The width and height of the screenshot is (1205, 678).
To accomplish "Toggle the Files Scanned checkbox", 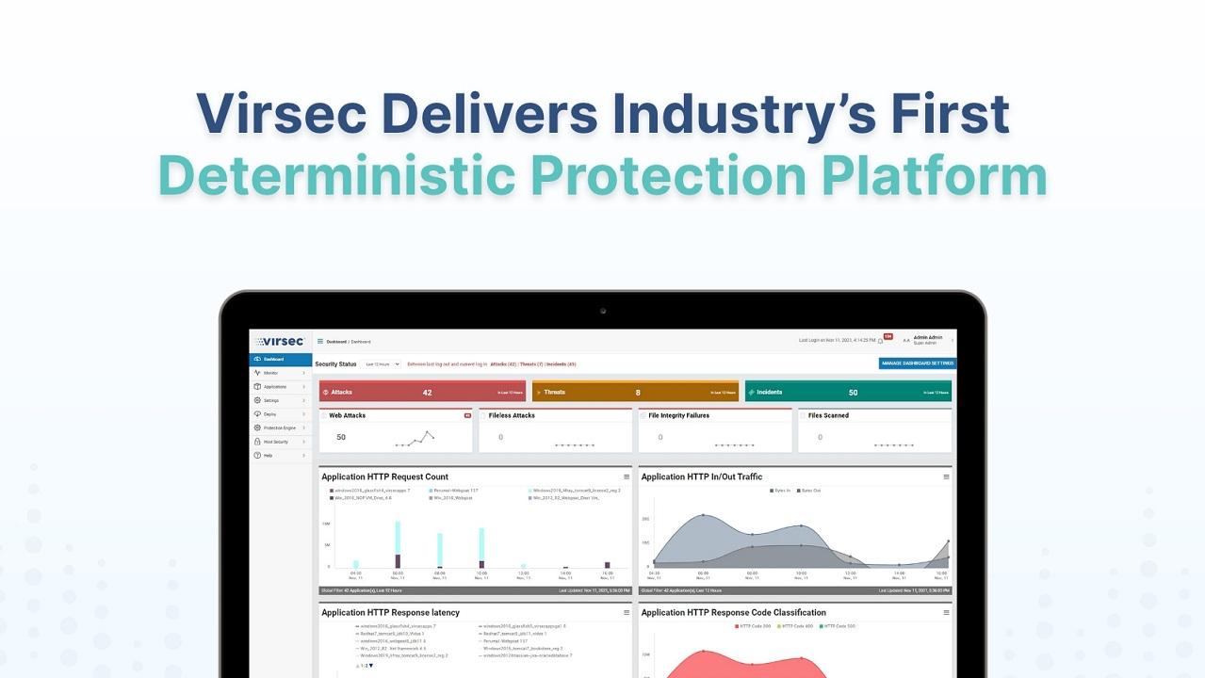I will pyautogui.click(x=804, y=415).
